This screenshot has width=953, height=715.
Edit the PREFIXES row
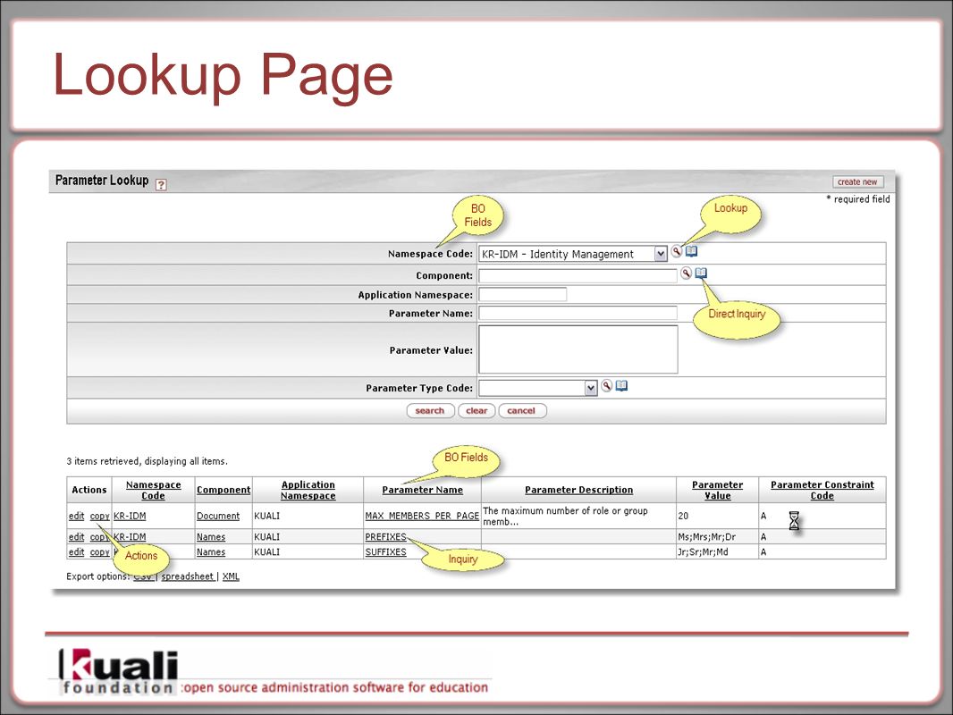77,537
